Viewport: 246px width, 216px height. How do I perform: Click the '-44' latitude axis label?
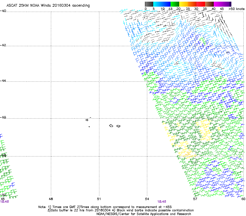click(3, 81)
